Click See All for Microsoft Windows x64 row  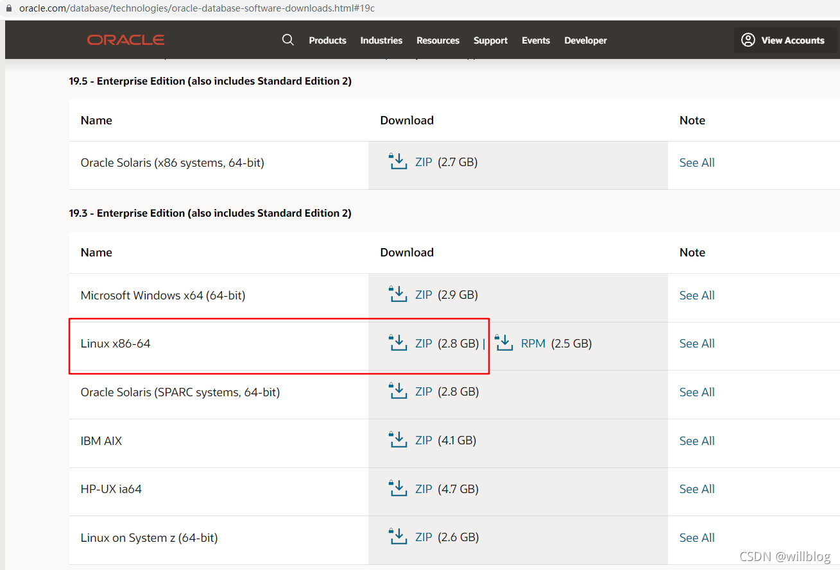[697, 296]
